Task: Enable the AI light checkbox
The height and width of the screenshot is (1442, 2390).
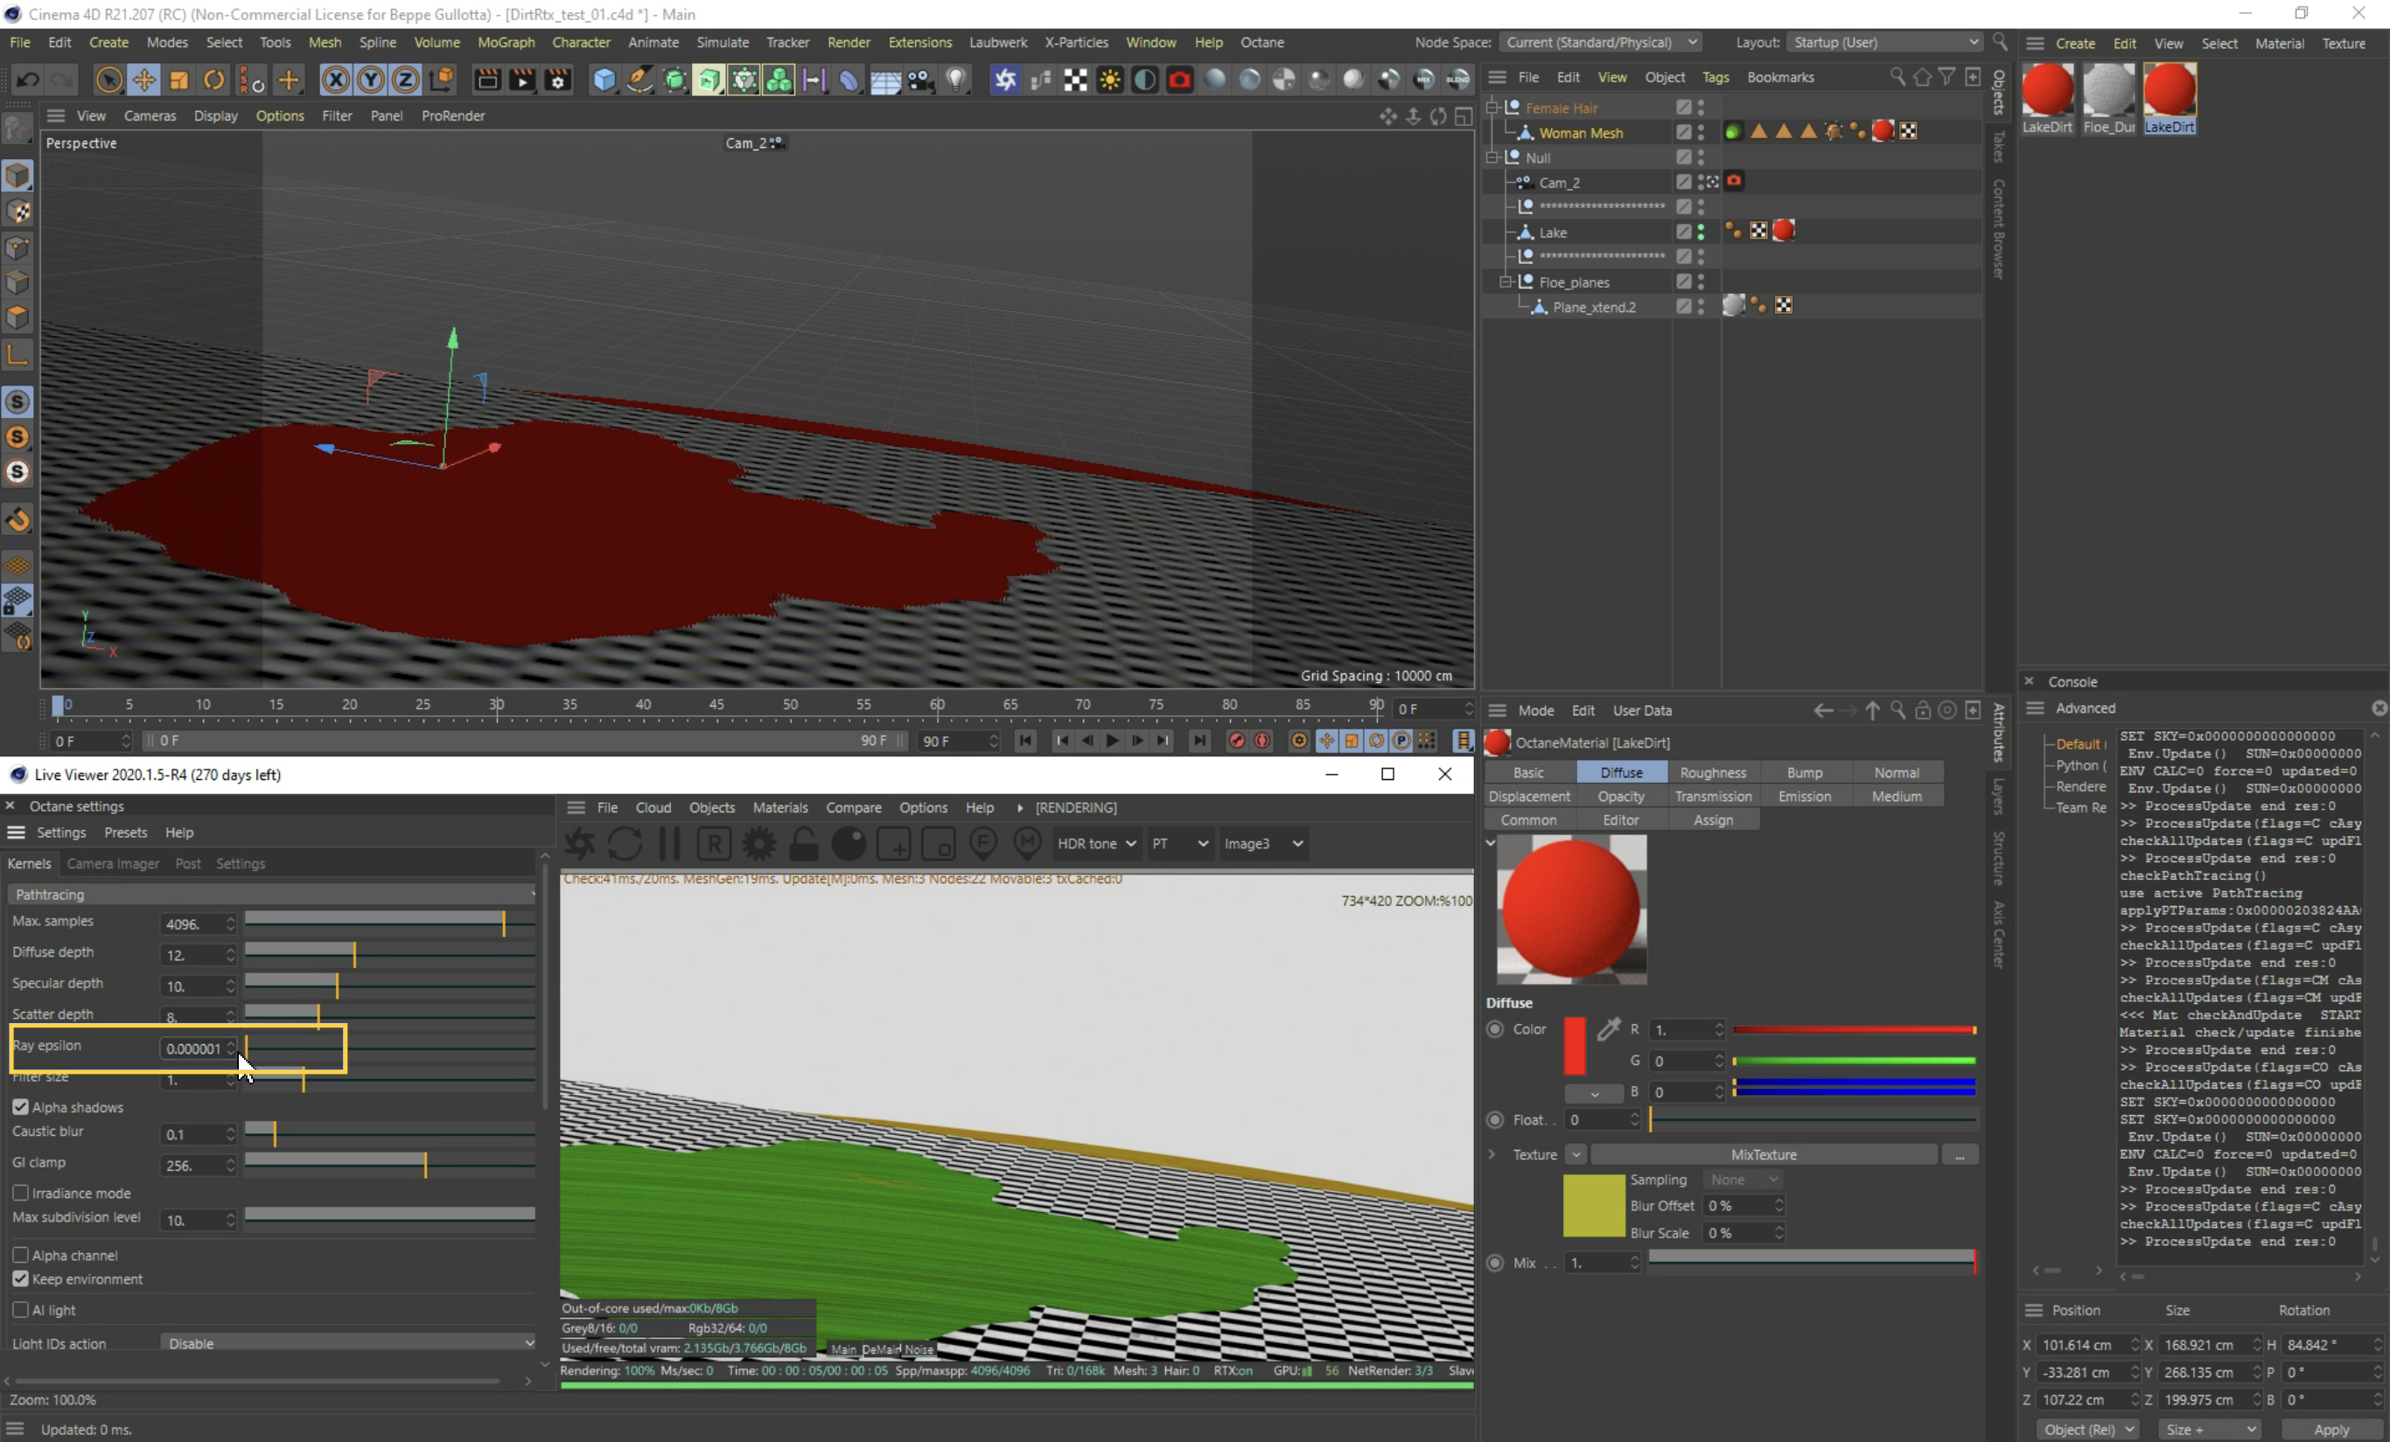Action: click(20, 1310)
